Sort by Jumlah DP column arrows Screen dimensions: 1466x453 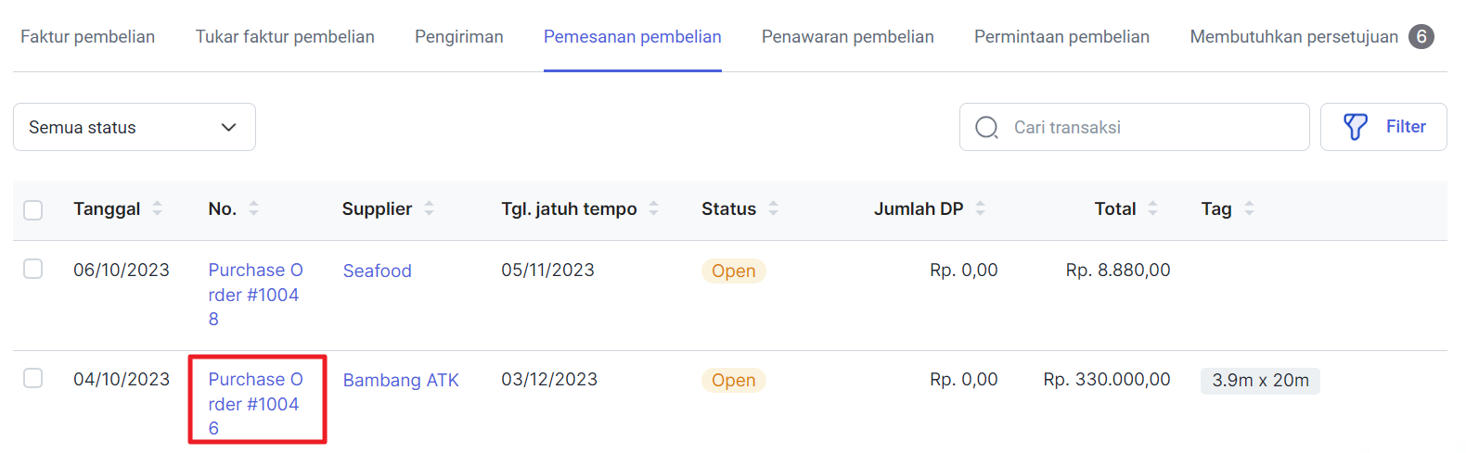click(x=981, y=208)
